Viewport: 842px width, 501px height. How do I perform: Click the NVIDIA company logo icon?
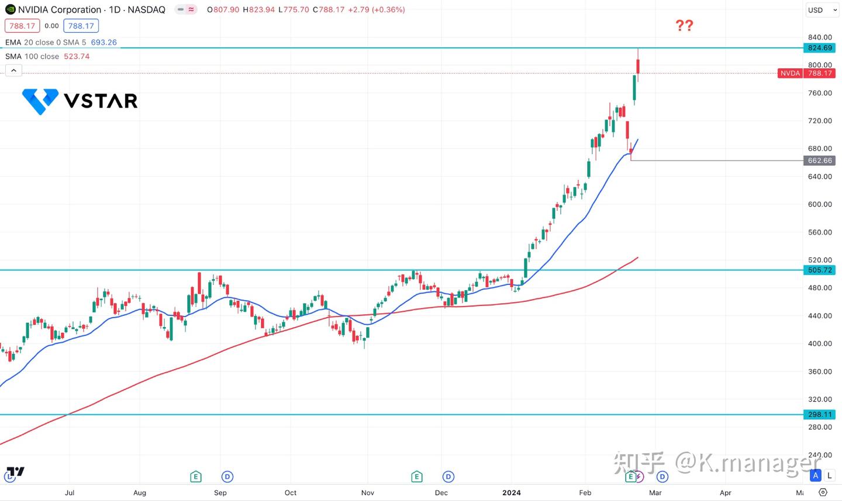pyautogui.click(x=9, y=9)
